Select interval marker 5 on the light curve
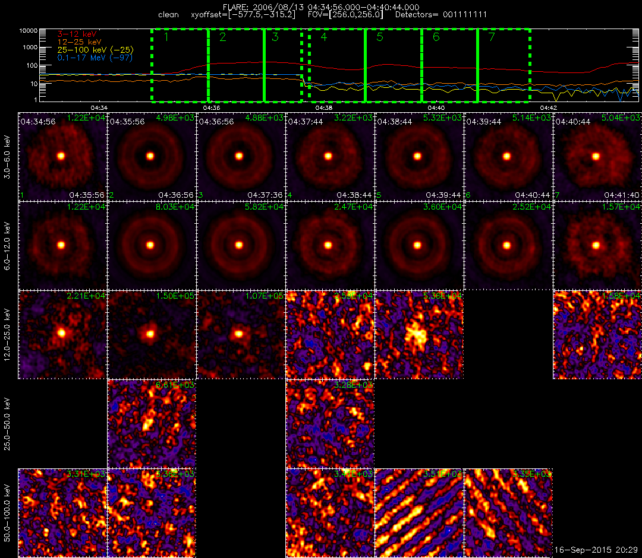Image resolution: width=642 pixels, height=558 pixels. (x=380, y=37)
